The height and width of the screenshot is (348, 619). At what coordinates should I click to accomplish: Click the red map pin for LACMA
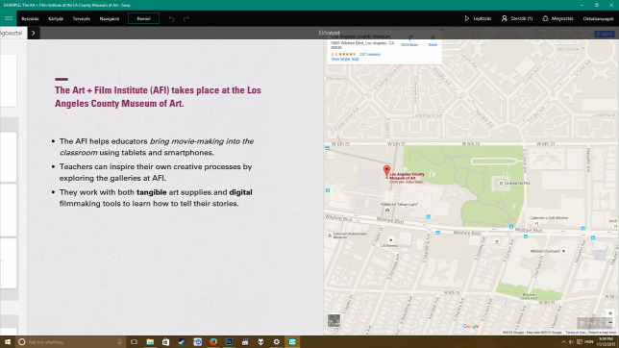coord(386,171)
